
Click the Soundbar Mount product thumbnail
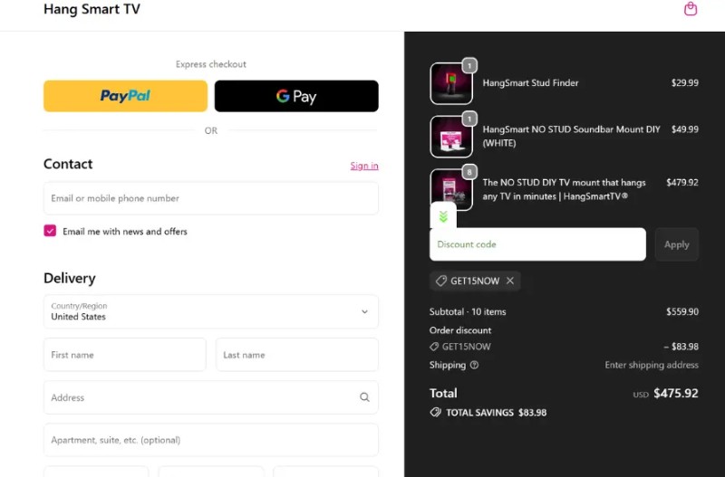click(x=451, y=136)
